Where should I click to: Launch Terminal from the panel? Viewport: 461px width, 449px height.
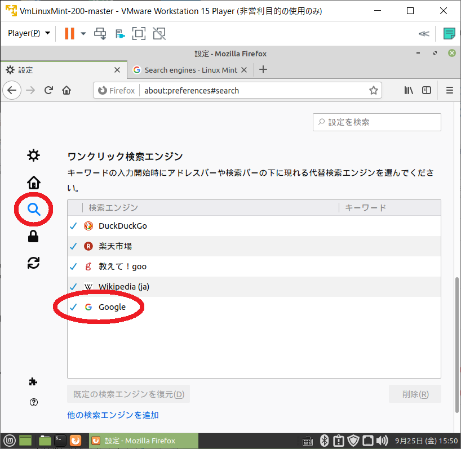click(60, 441)
